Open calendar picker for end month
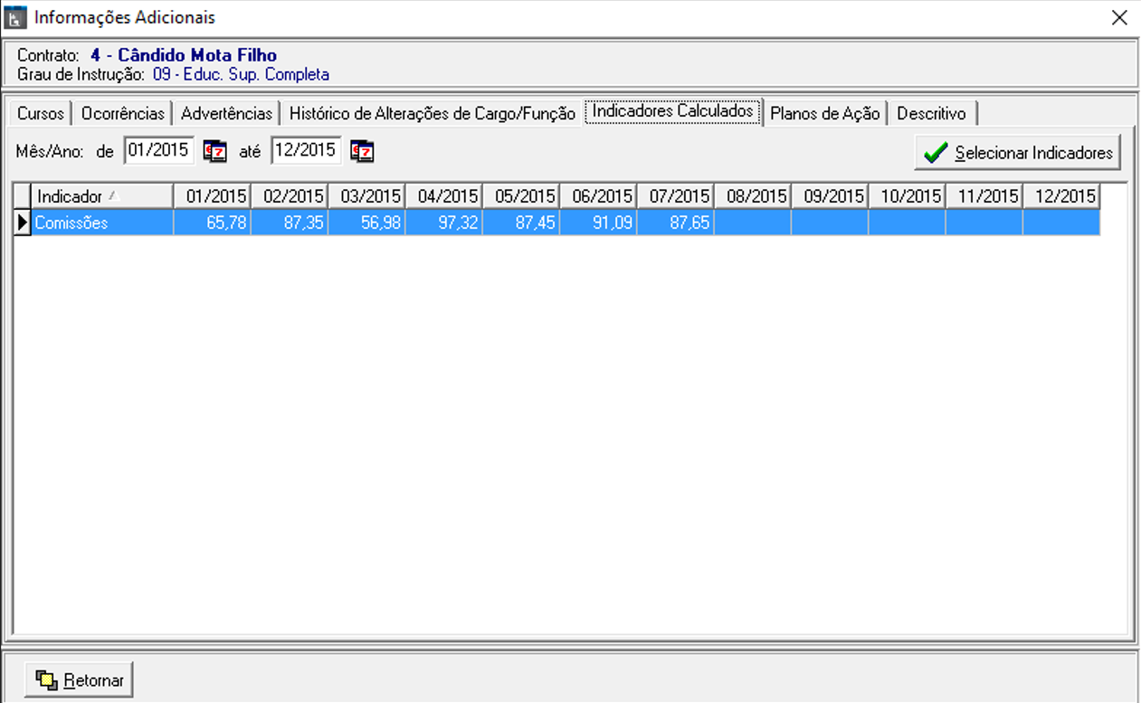The width and height of the screenshot is (1141, 703). [362, 152]
